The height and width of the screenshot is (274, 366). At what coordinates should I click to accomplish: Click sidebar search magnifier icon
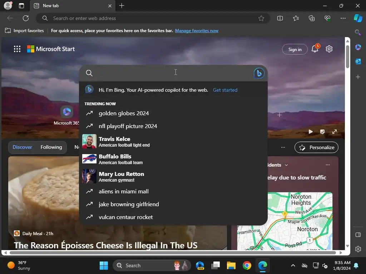357,32
